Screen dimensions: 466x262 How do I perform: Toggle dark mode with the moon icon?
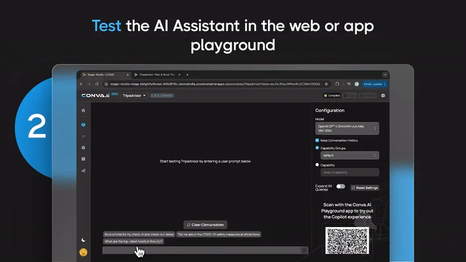pos(83,240)
